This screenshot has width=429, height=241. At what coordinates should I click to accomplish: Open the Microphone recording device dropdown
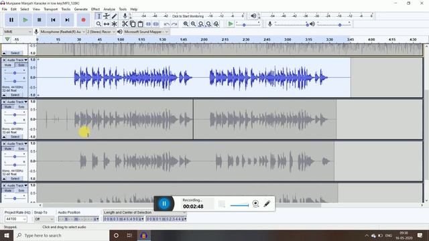(62, 31)
